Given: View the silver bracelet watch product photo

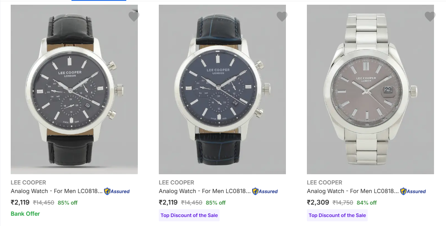Looking at the screenshot, I should coord(370,89).
